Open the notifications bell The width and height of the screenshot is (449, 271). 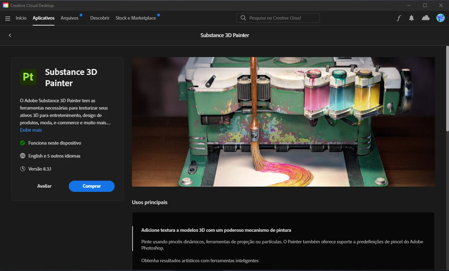click(411, 18)
